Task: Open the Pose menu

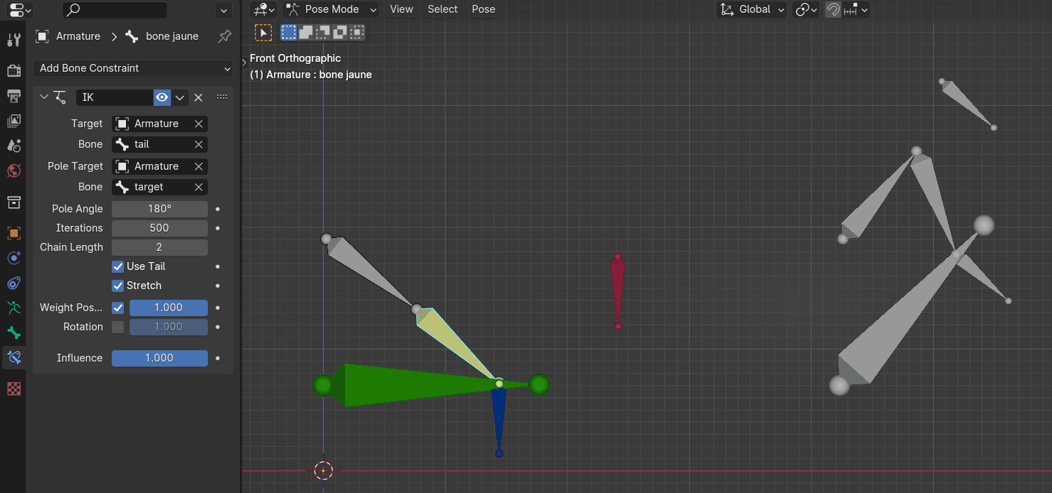Action: click(483, 9)
